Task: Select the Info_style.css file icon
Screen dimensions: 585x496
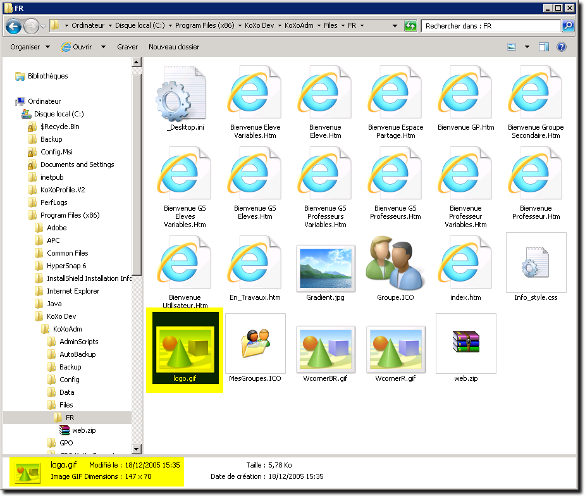Action: [536, 263]
